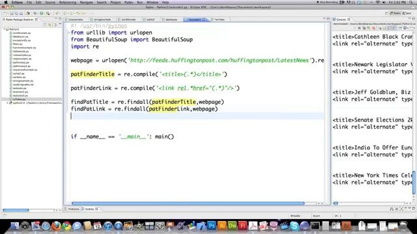The image size is (417, 234).
Task: Open Firefox from the Dock
Action: point(56,226)
